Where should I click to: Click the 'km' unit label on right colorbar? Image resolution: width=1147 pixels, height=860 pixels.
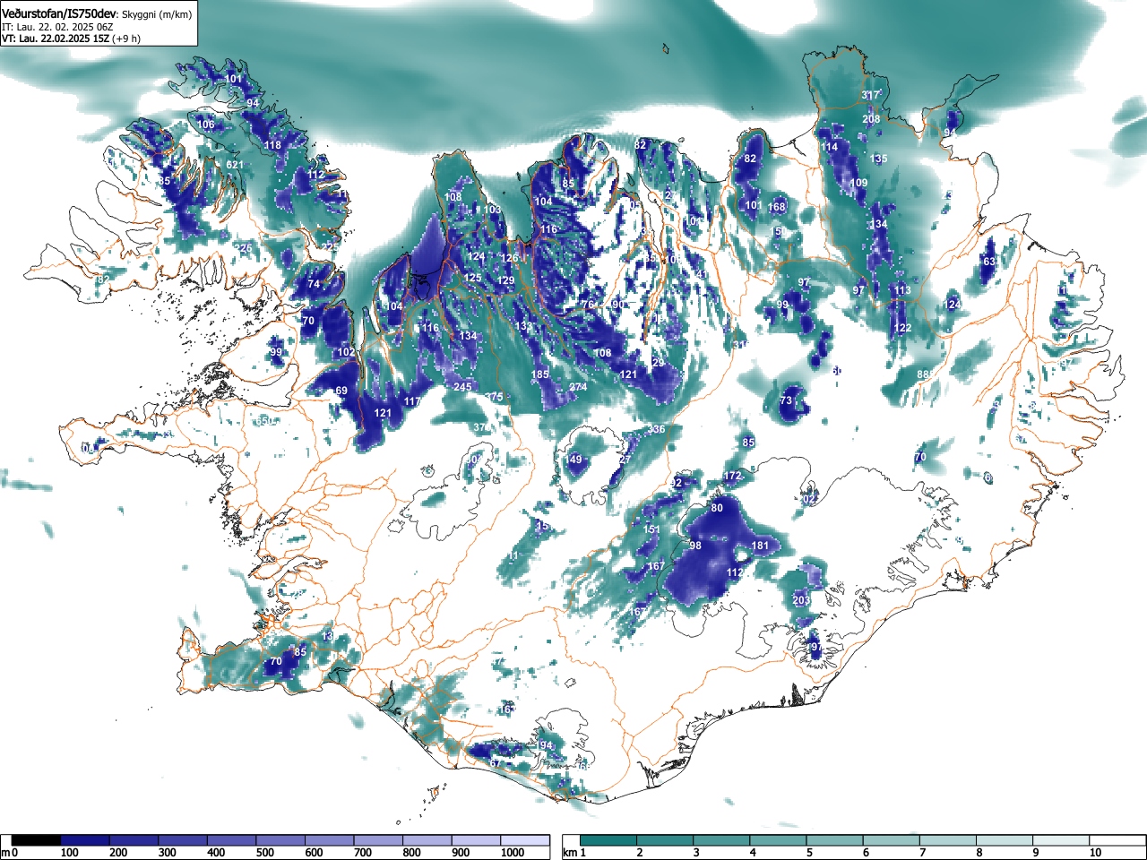[x=569, y=853]
